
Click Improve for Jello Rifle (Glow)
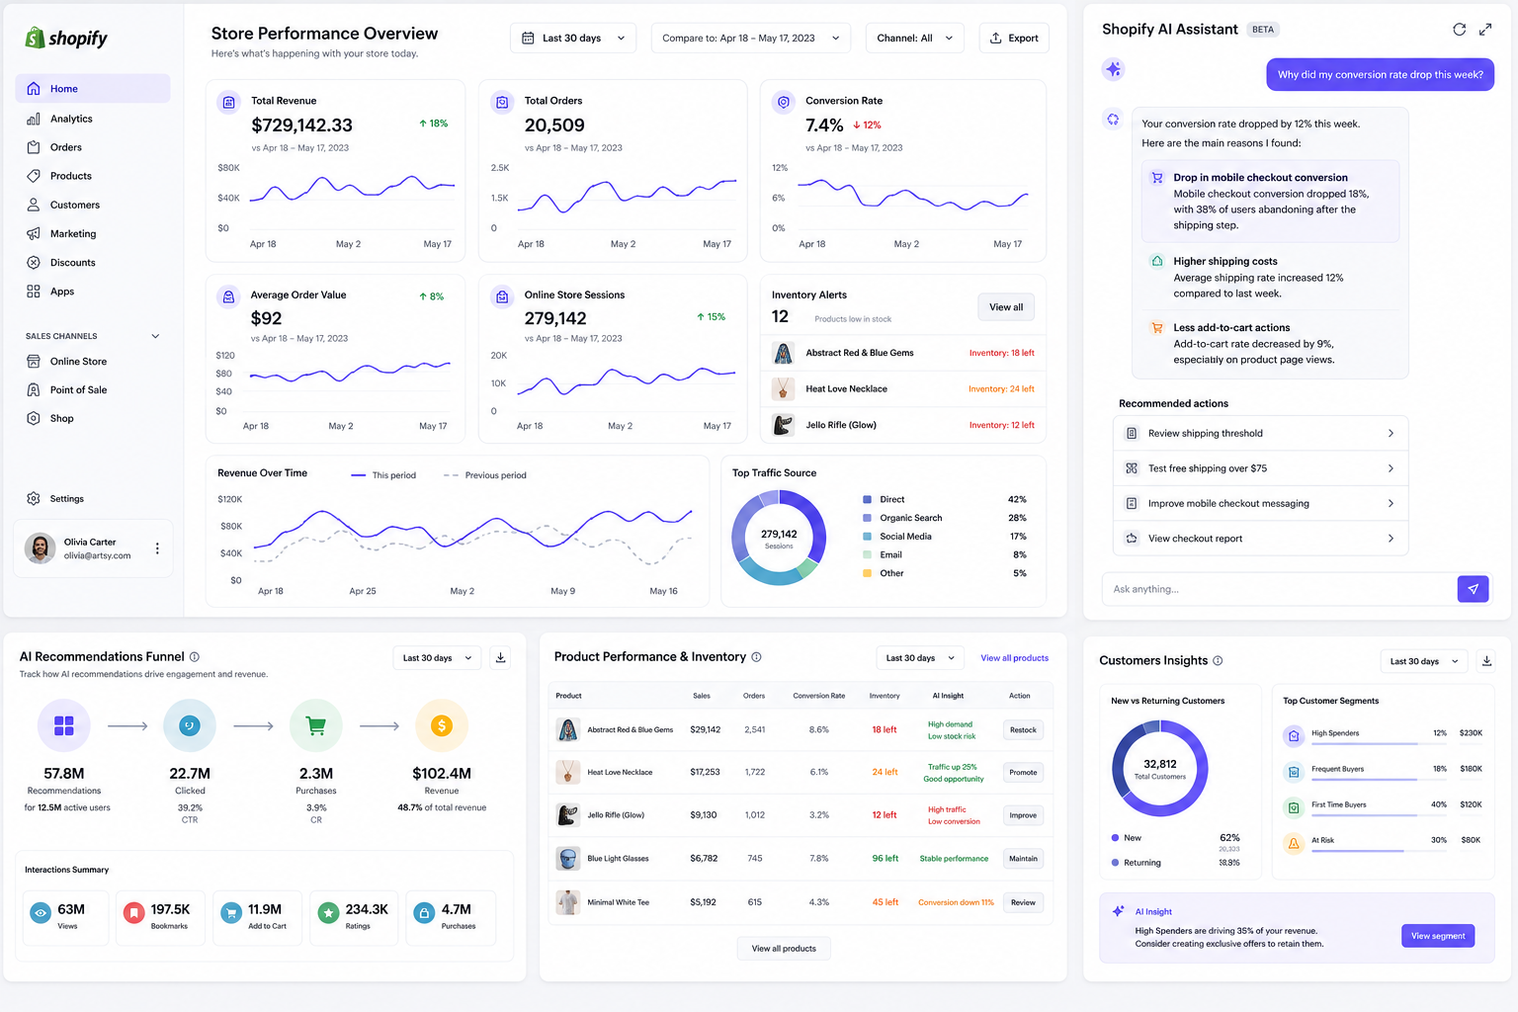pyautogui.click(x=1023, y=816)
